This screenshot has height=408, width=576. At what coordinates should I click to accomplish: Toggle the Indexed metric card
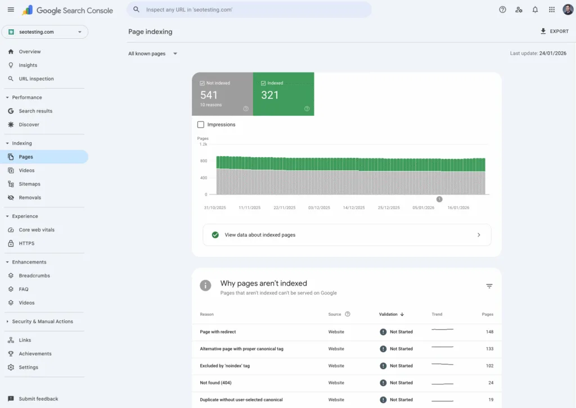(283, 94)
